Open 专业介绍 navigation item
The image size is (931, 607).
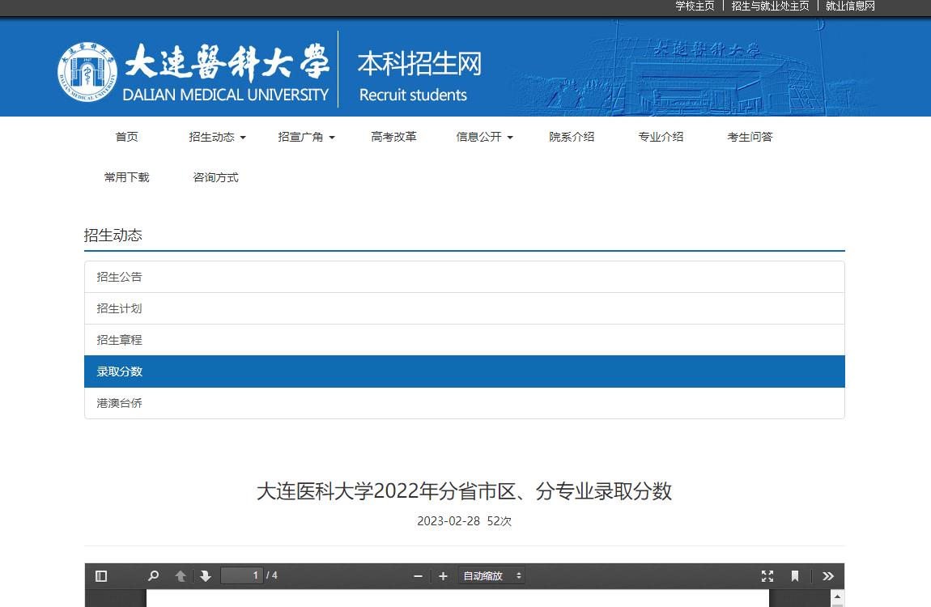[661, 137]
